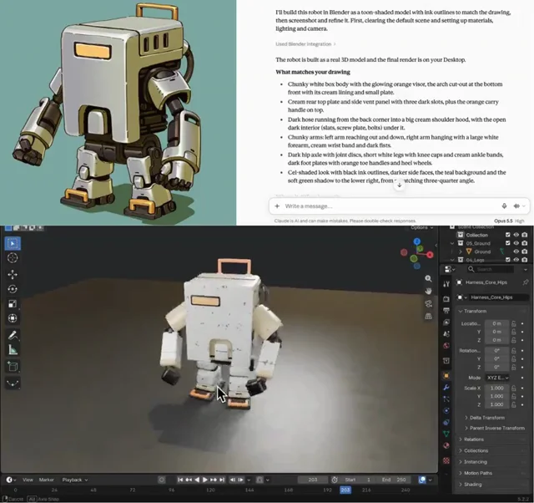
Task: Select the Annotate pencil tool
Action: pyautogui.click(x=13, y=335)
